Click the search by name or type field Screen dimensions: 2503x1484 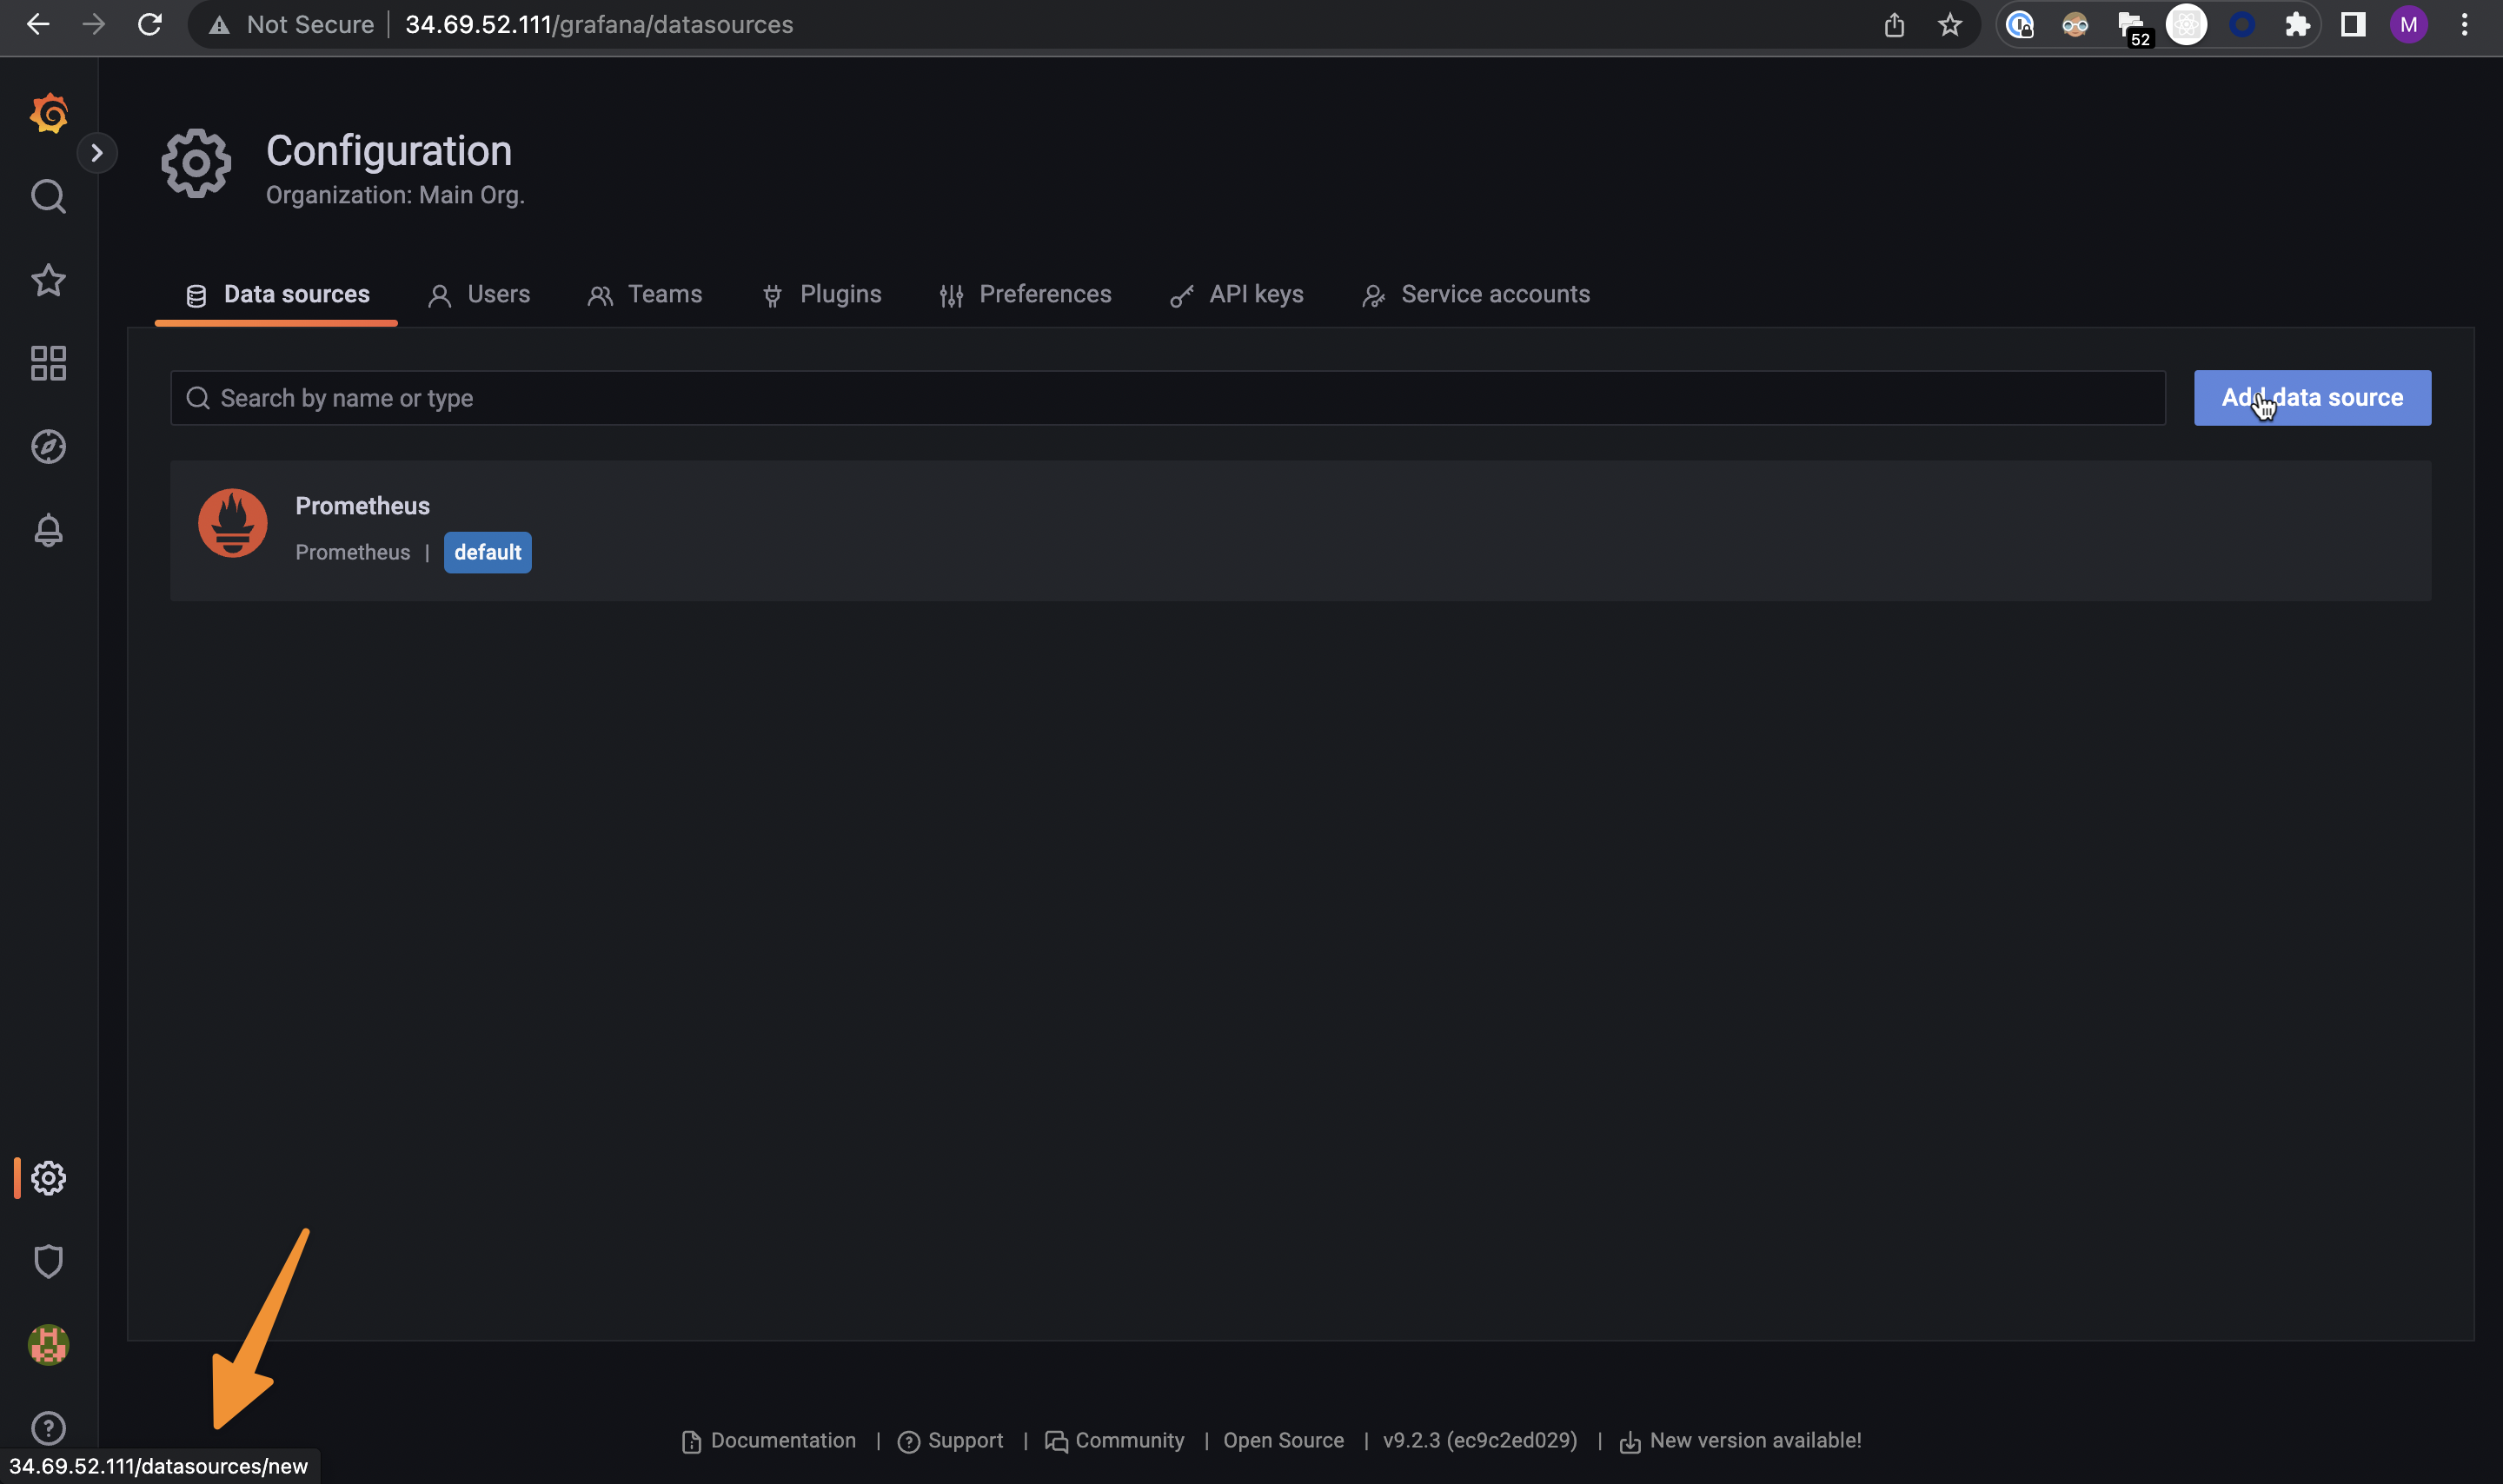(700, 397)
